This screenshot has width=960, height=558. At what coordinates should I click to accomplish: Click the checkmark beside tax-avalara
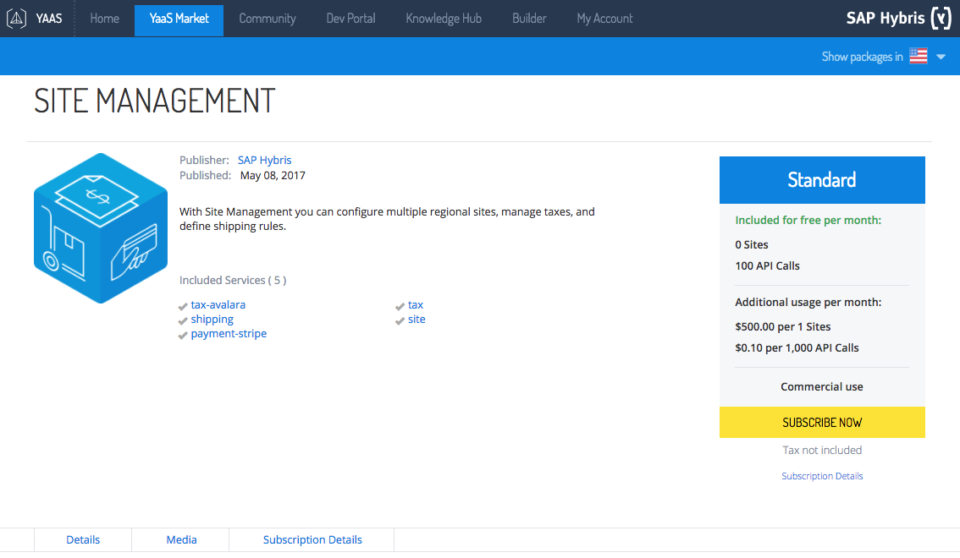pos(183,306)
